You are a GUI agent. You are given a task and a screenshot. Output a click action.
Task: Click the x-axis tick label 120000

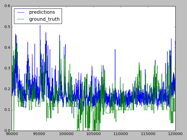pyautogui.click(x=175, y=134)
